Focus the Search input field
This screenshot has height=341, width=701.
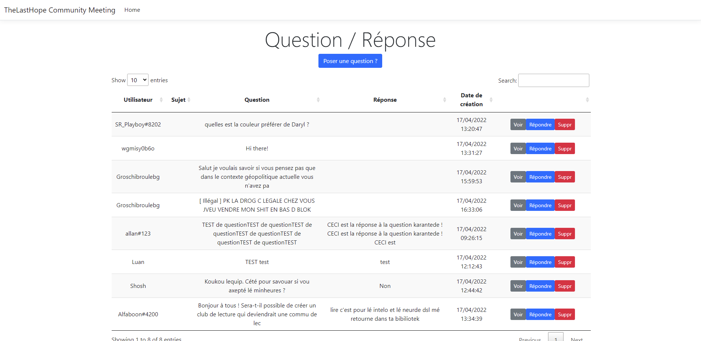click(x=553, y=80)
